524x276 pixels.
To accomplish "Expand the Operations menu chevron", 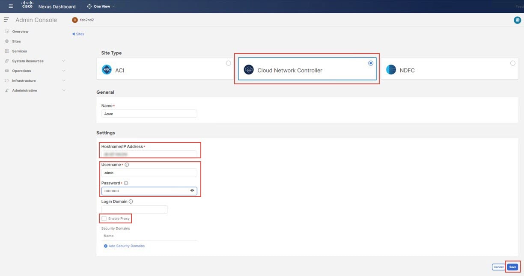I will 64,71.
